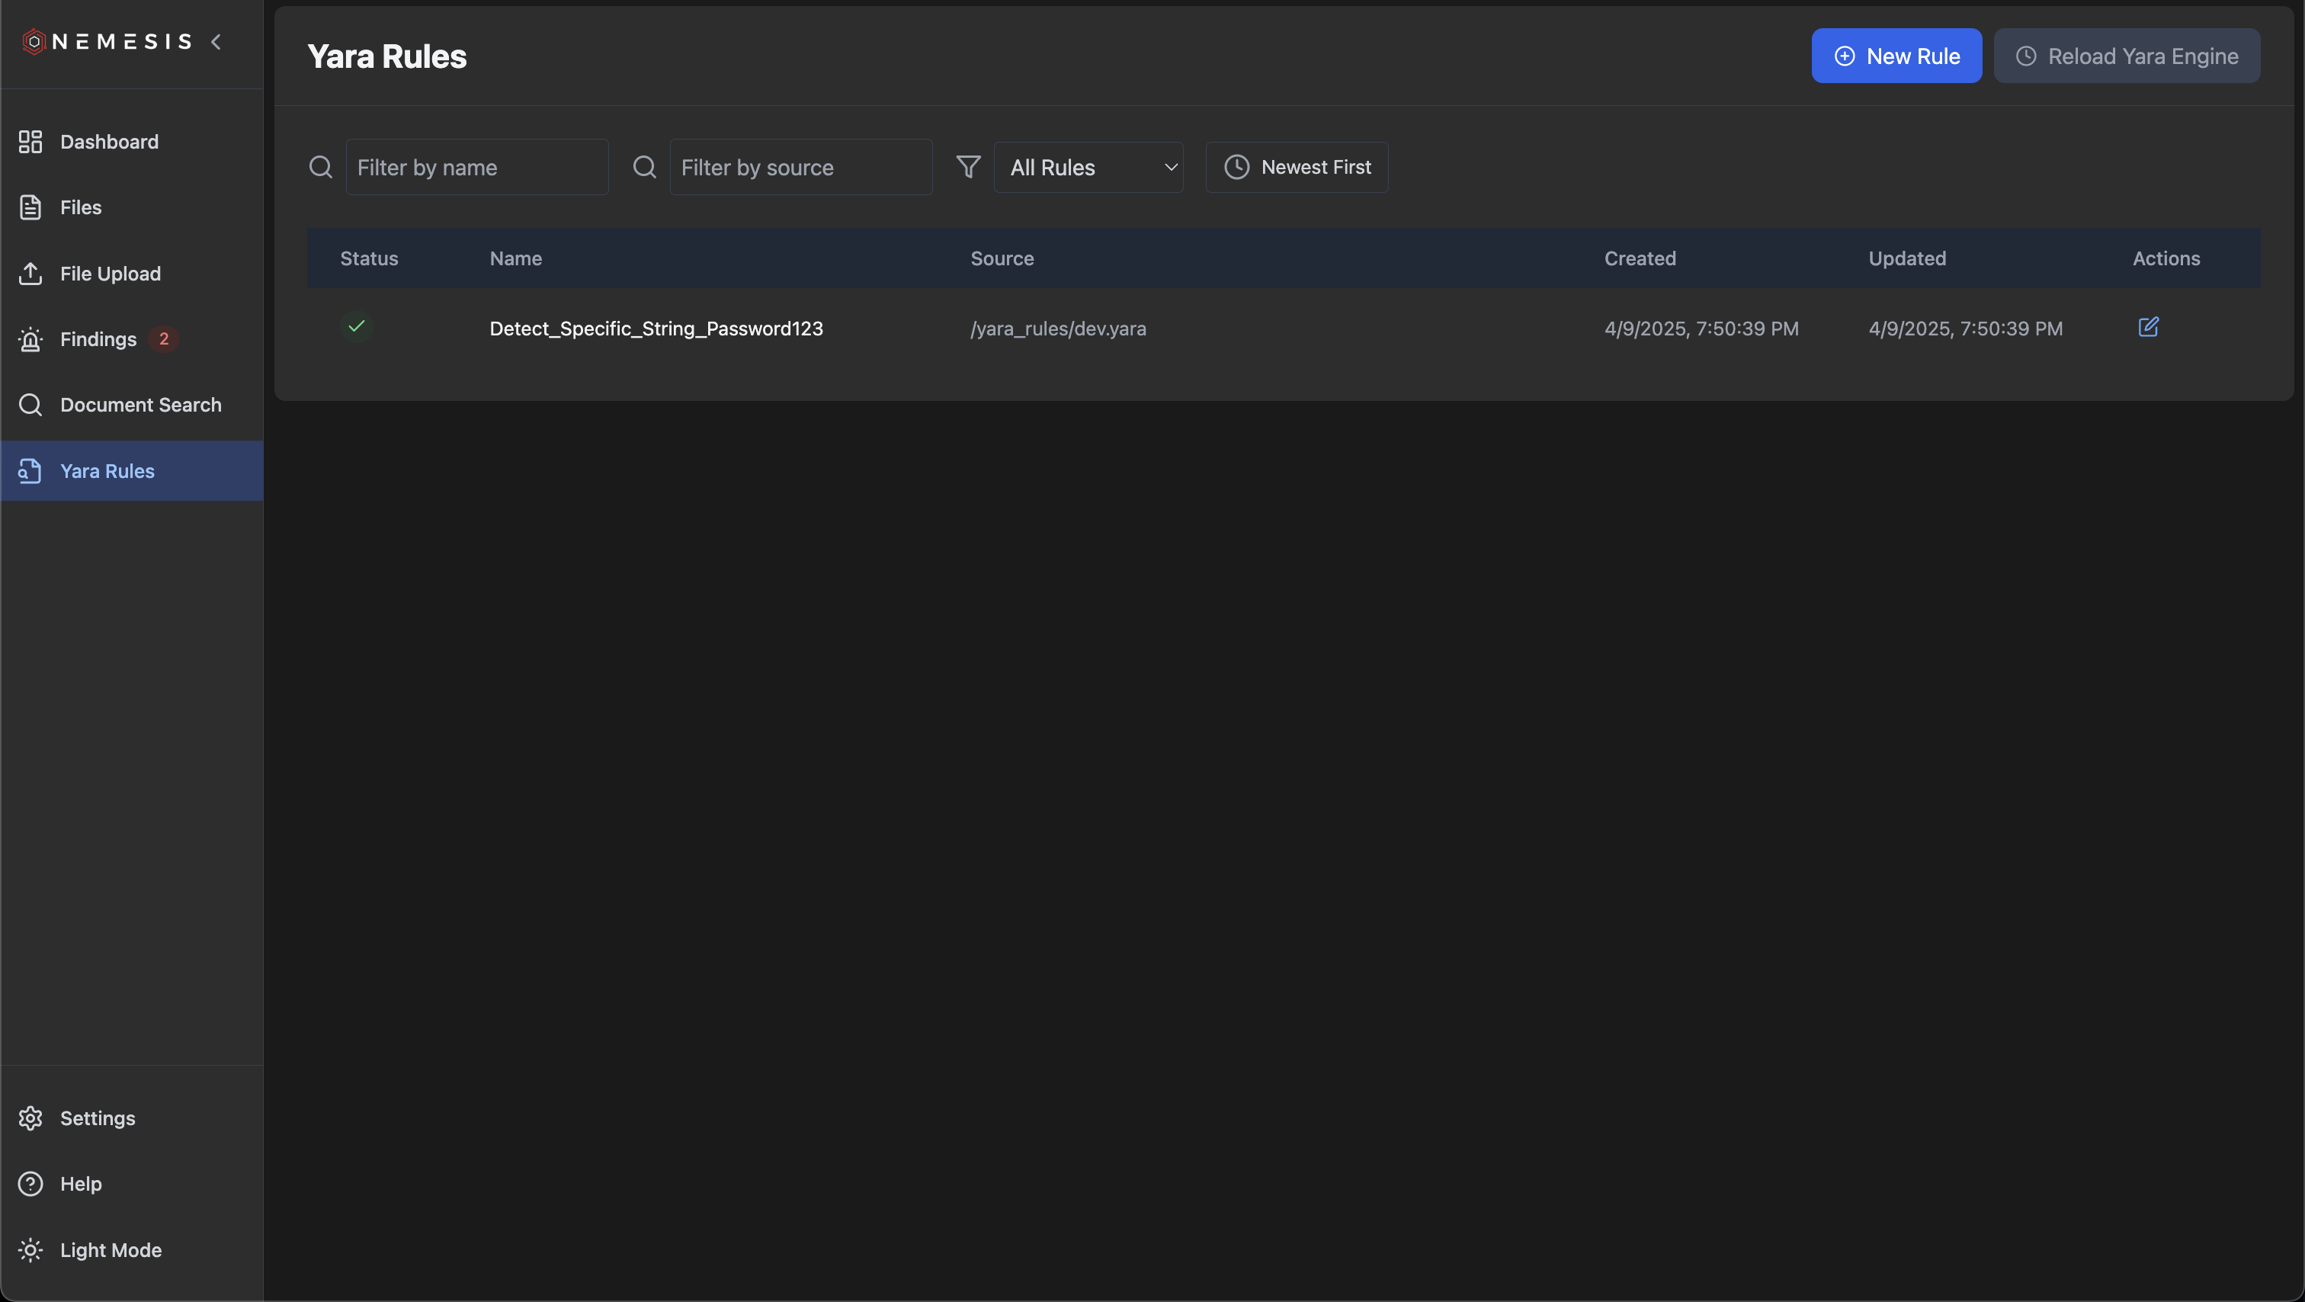Open Settings via the gear icon

click(30, 1118)
